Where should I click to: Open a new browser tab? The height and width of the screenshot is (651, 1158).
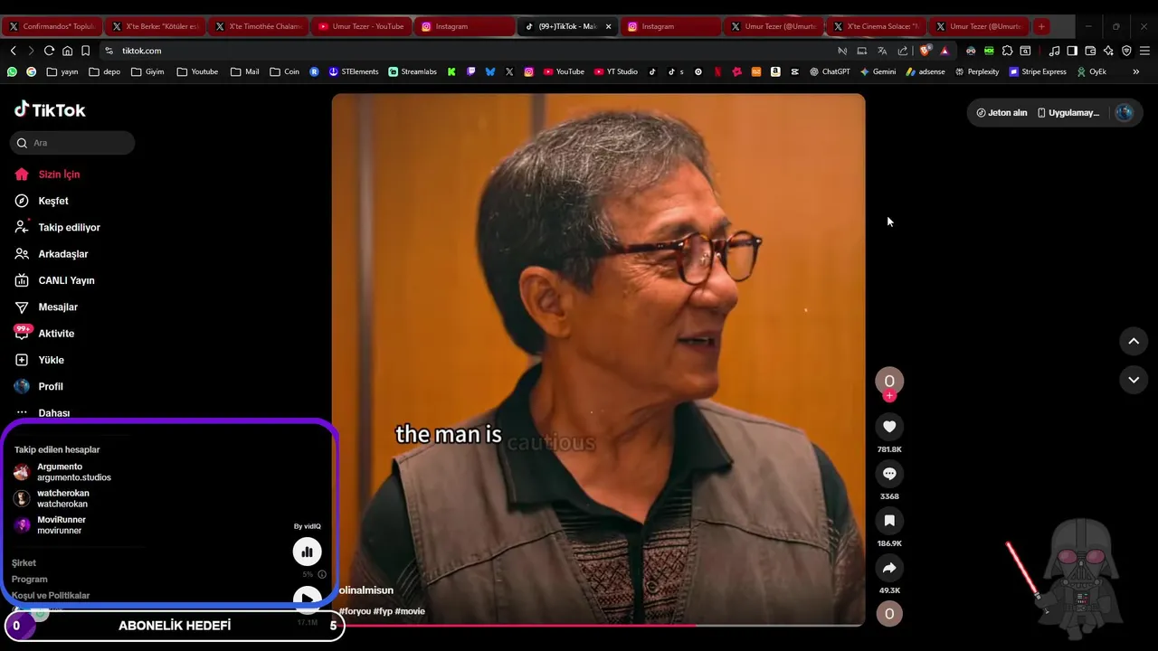coord(1041,26)
